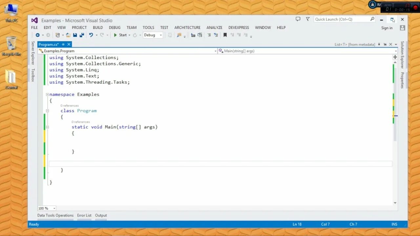Open the This PC desktop icon
The height and width of the screenshot is (236, 420).
pyautogui.click(x=11, y=13)
